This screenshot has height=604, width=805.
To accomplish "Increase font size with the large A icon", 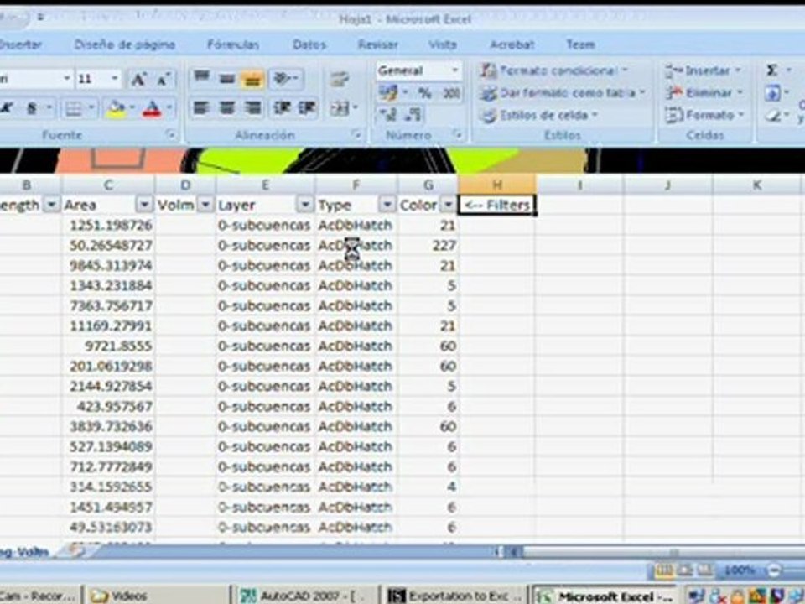I will [138, 80].
